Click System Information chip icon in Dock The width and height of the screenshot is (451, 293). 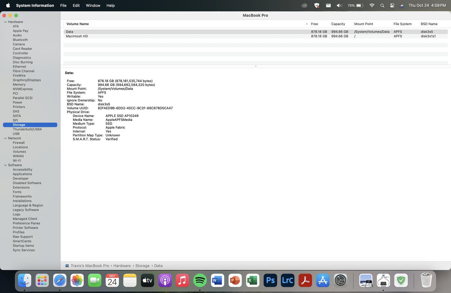383,280
